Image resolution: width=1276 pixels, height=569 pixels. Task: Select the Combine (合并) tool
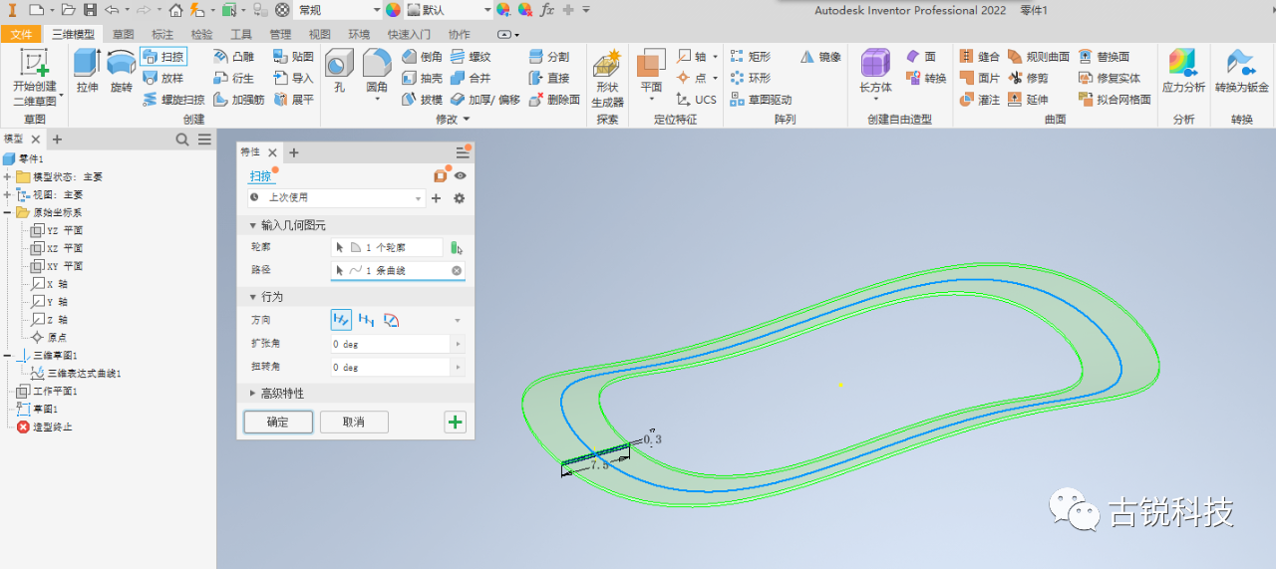[471, 78]
